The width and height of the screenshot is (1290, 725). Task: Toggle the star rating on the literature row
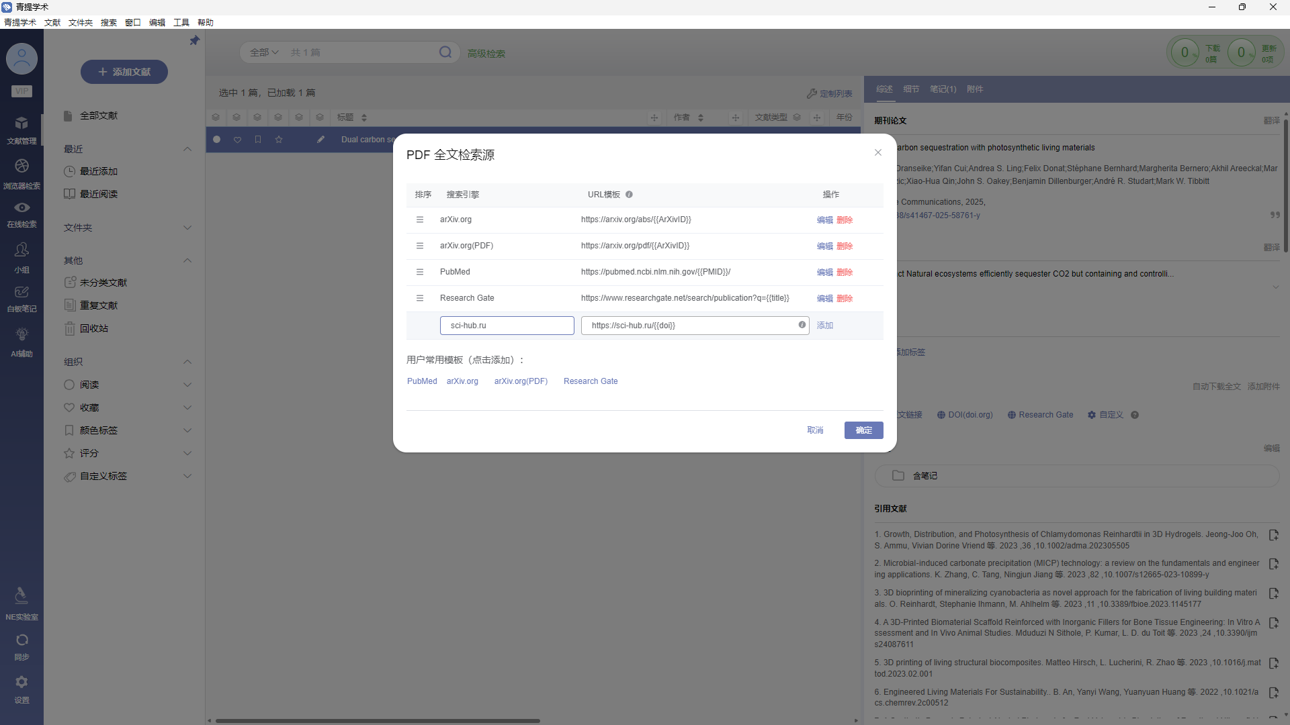tap(279, 140)
